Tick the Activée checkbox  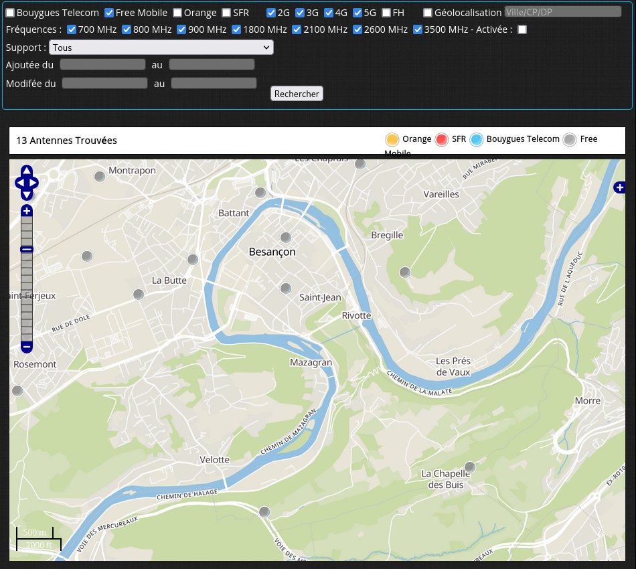click(x=522, y=29)
